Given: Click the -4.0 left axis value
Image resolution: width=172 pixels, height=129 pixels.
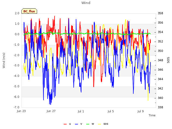Looking at the screenshot, I should point(16,76).
